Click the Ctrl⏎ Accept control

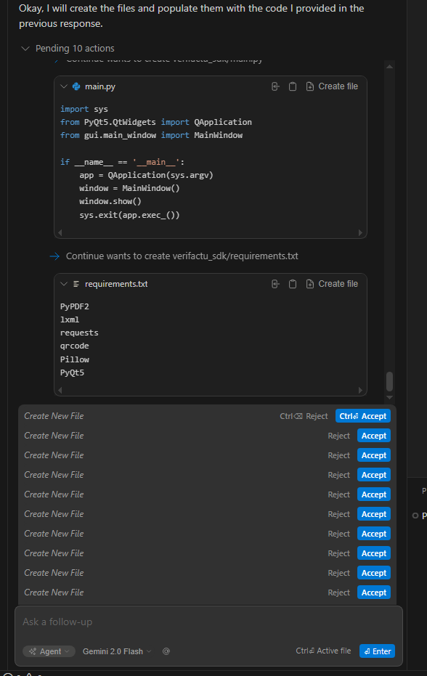tap(362, 415)
